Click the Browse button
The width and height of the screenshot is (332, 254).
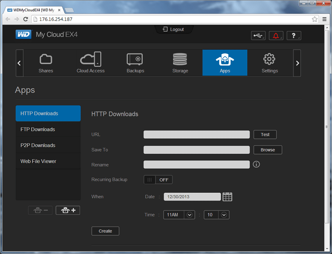[x=268, y=150]
